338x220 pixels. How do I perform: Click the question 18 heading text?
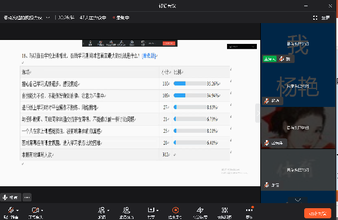(x=81, y=56)
